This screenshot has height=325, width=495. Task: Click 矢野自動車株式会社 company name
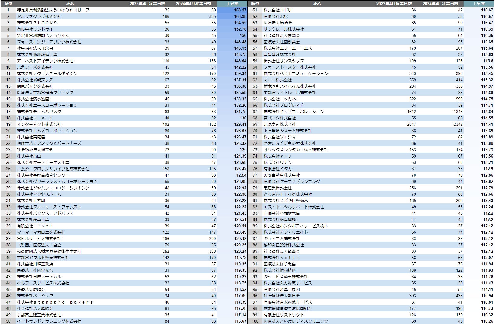pos(282,175)
